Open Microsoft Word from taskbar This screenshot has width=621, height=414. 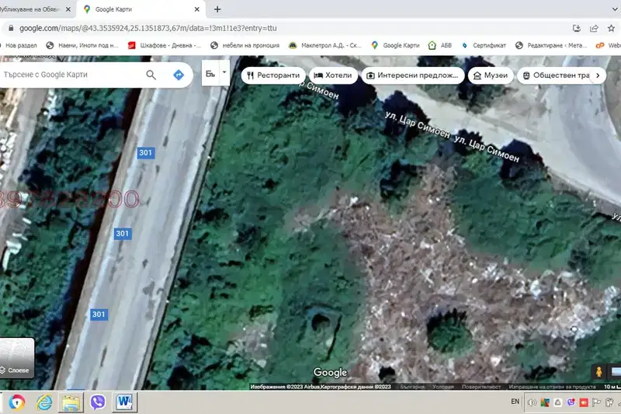[124, 402]
